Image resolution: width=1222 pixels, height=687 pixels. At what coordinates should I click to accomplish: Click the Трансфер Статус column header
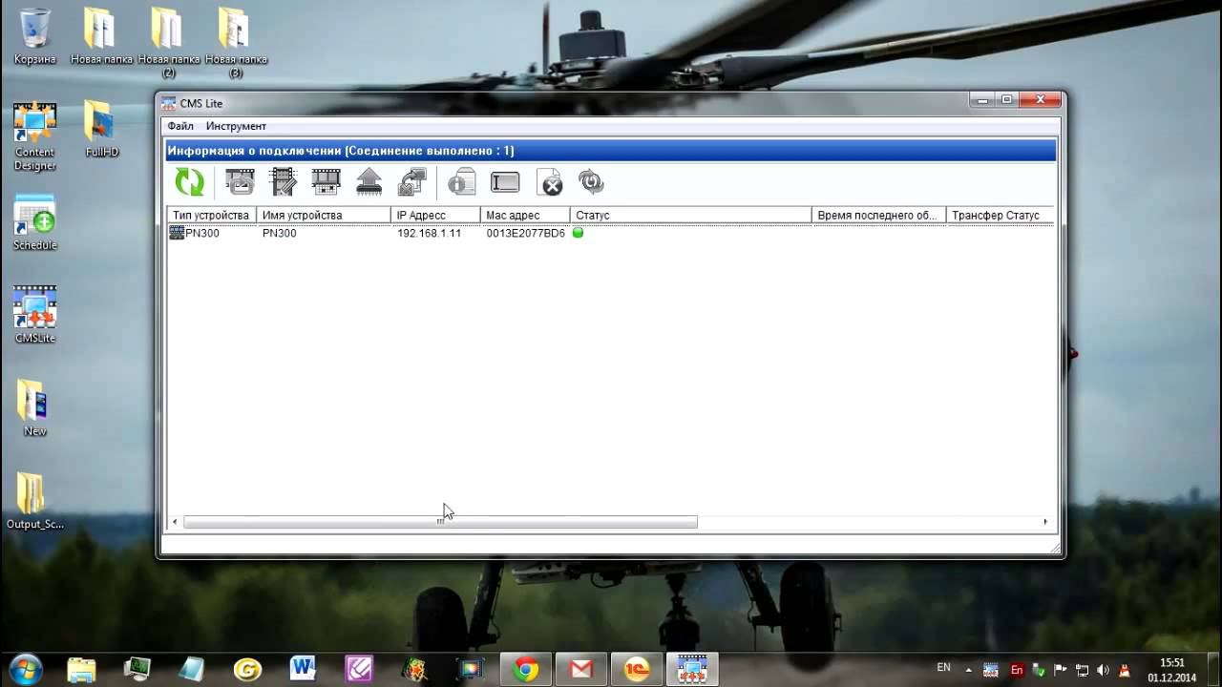click(x=1000, y=216)
